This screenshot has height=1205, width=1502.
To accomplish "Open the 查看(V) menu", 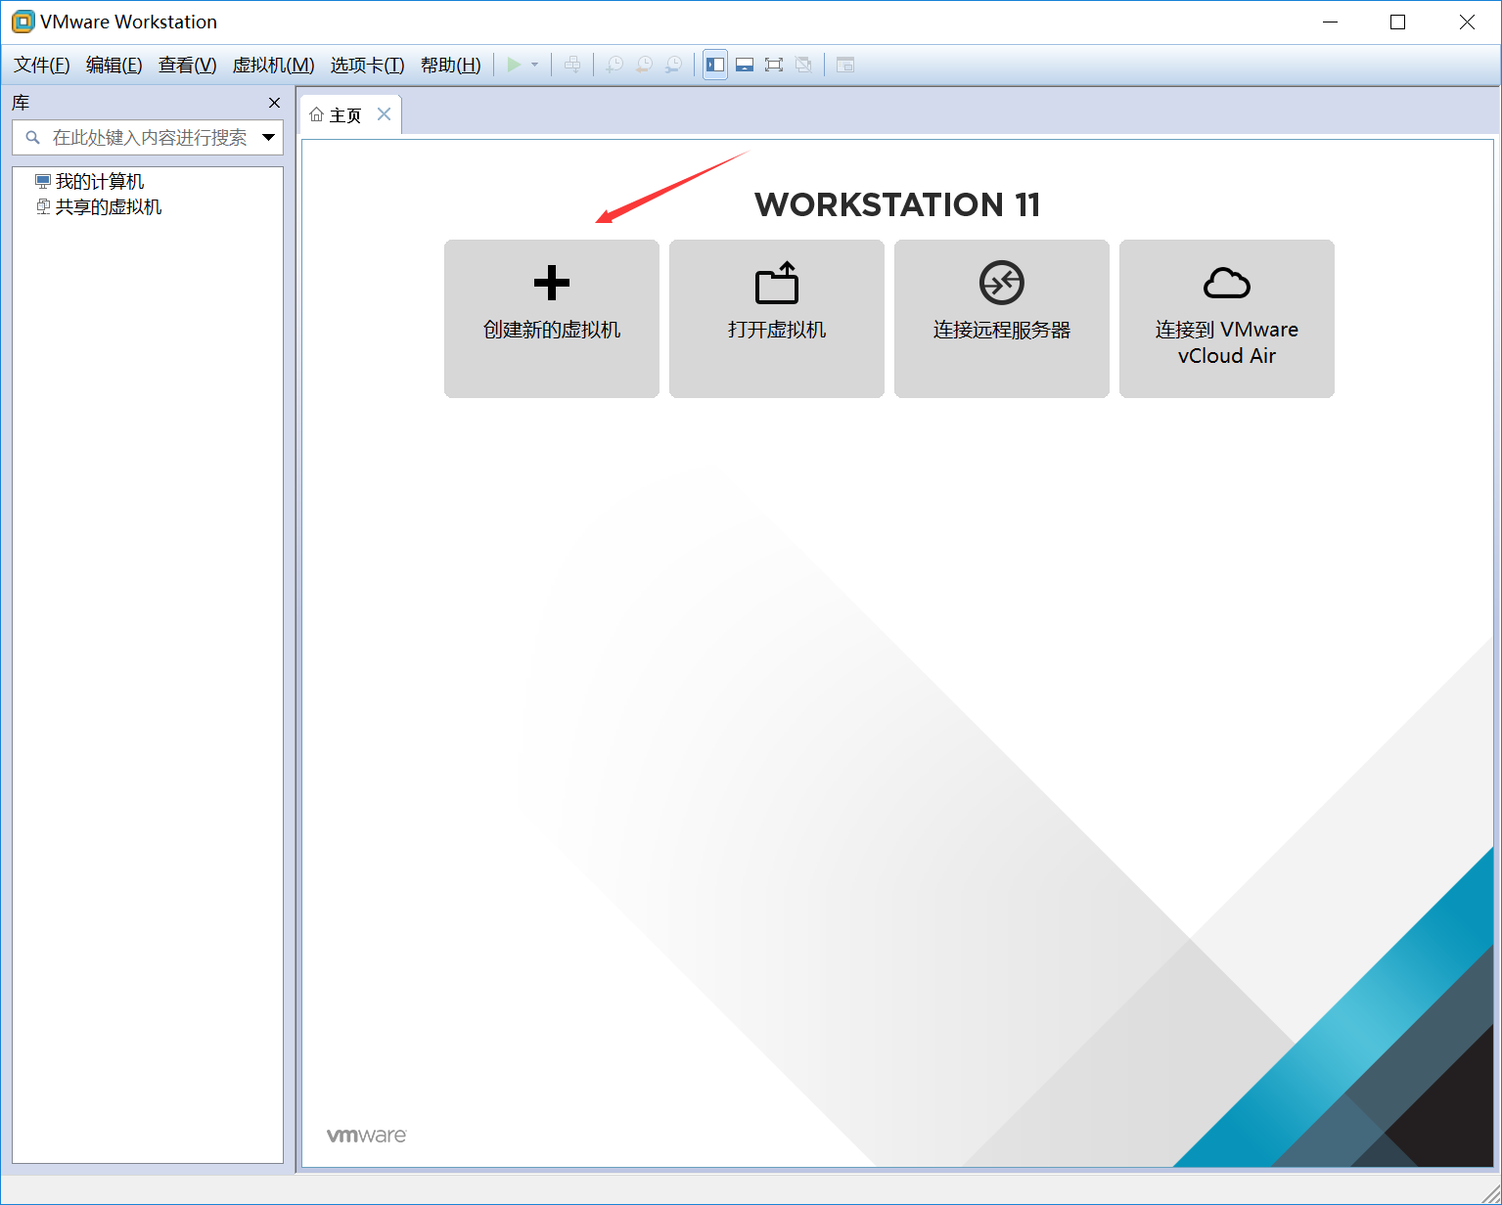I will [188, 65].
